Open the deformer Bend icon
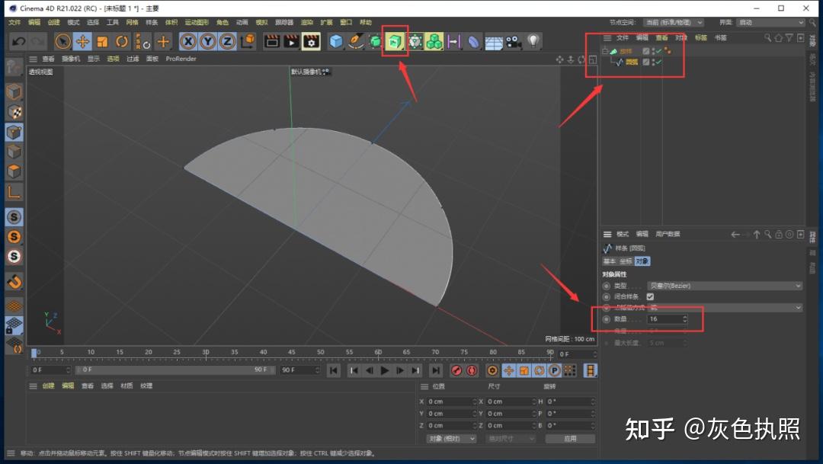 point(473,41)
